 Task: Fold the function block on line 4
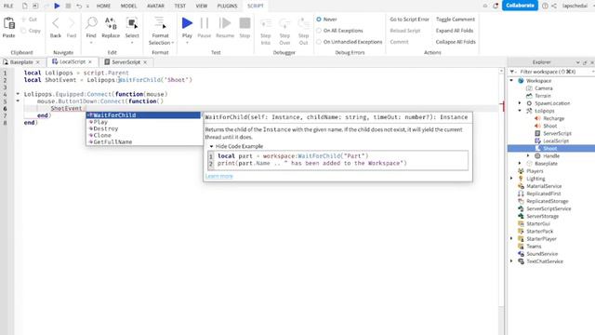18,94
